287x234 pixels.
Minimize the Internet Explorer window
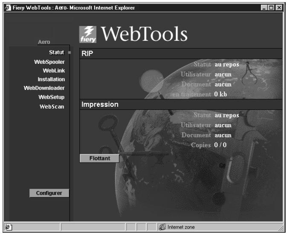point(264,8)
